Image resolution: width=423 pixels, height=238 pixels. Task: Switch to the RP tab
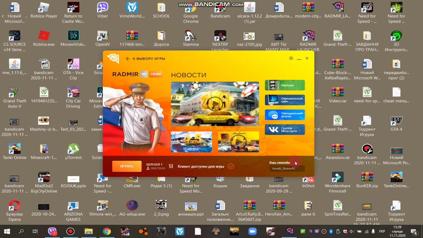pos(144,74)
